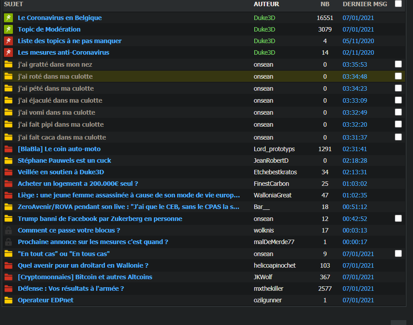413x325 pixels.
Task: Open Stéphane Pauwels est un cuck thread
Action: (x=64, y=160)
